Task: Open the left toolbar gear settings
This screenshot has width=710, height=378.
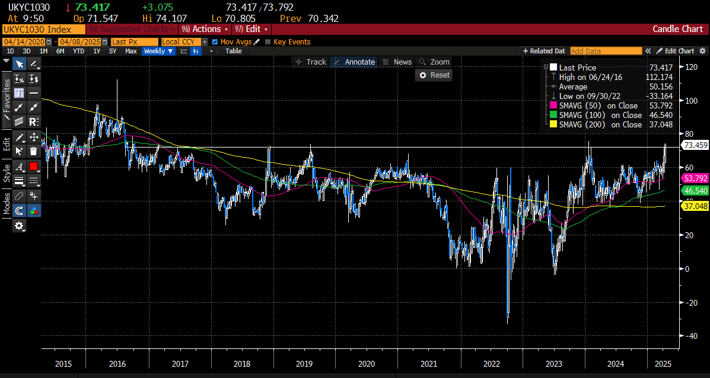Action: (20, 226)
